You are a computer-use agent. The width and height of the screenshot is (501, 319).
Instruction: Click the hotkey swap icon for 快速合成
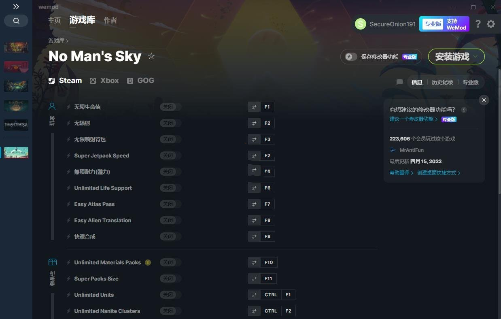click(254, 236)
